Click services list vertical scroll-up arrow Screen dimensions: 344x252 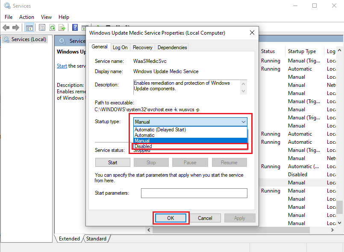[339, 50]
